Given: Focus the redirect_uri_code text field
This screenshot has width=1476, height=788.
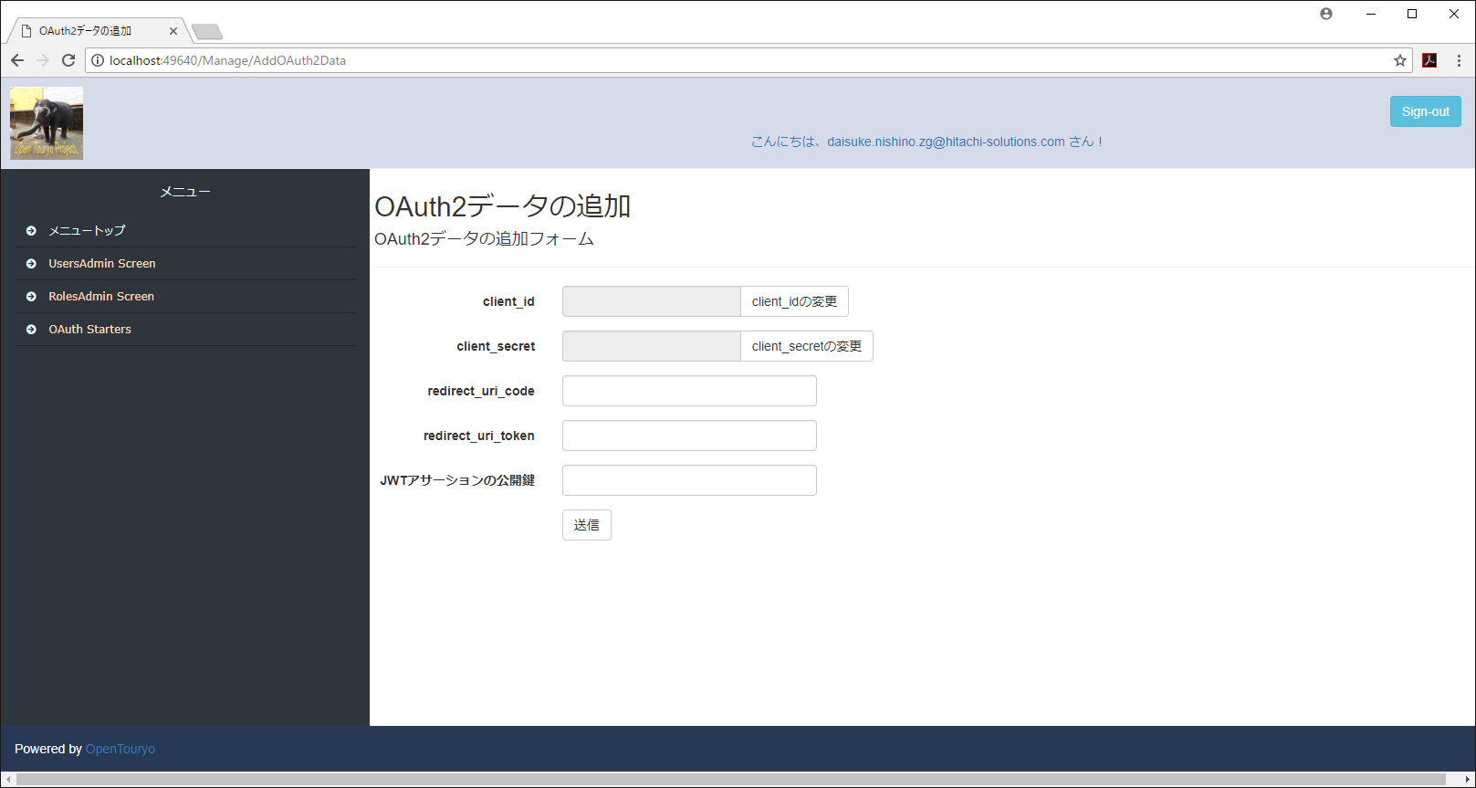Looking at the screenshot, I should (689, 391).
